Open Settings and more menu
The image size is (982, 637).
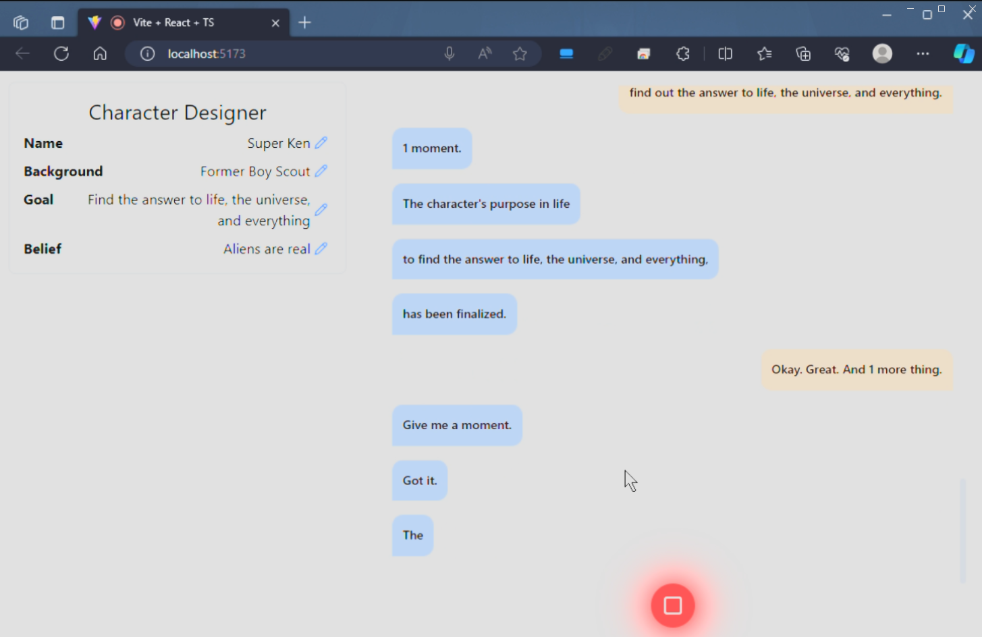point(923,54)
